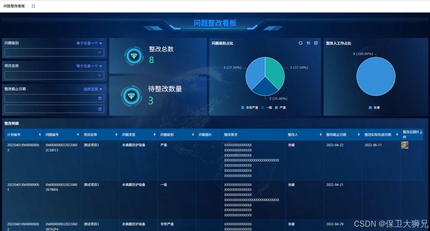430x231 pixels.
Task: Click the date cell 2022-04-22
Action: 335,145
